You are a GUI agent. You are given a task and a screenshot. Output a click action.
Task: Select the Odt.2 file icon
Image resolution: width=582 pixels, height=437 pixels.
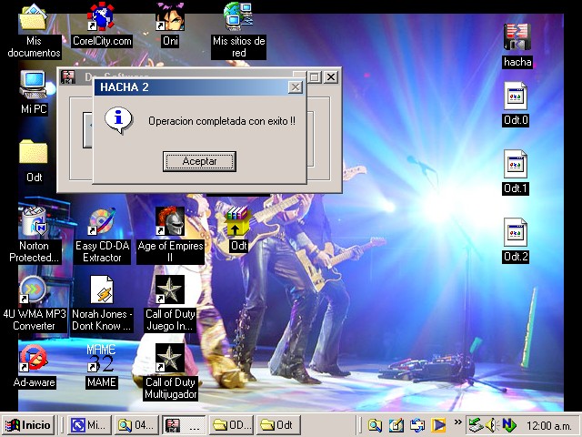pyautogui.click(x=516, y=233)
